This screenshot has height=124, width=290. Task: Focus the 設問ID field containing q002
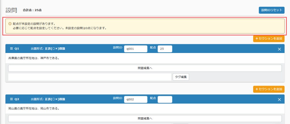(x=136, y=99)
